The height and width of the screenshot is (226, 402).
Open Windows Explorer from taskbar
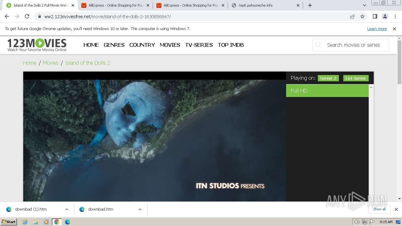pos(35,222)
